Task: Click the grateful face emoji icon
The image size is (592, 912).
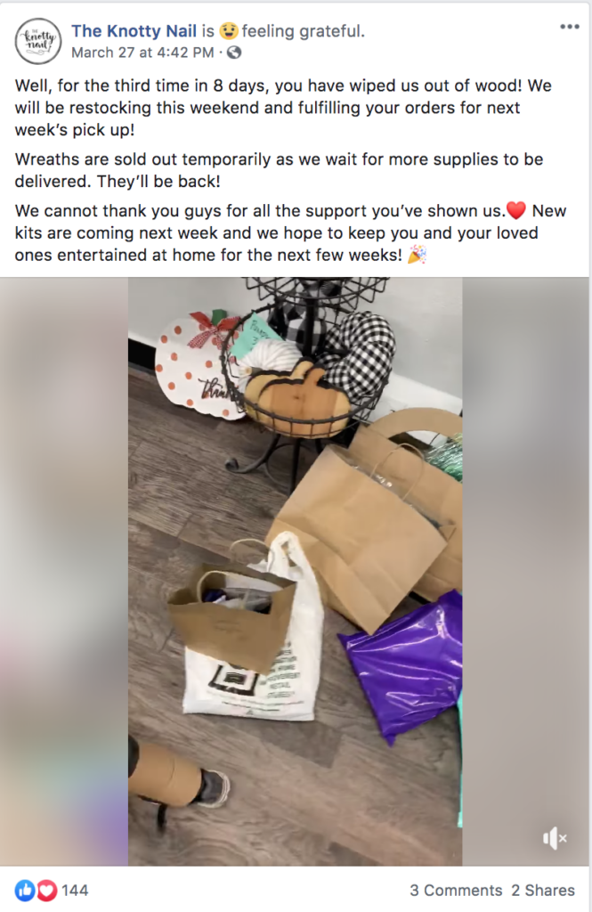Action: coord(229,31)
